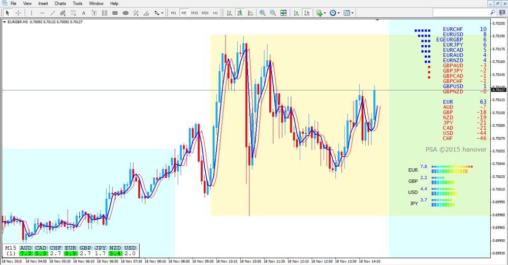Click the JPY 3.7 meter label
The width and height of the screenshot is (508, 265).
[424, 200]
